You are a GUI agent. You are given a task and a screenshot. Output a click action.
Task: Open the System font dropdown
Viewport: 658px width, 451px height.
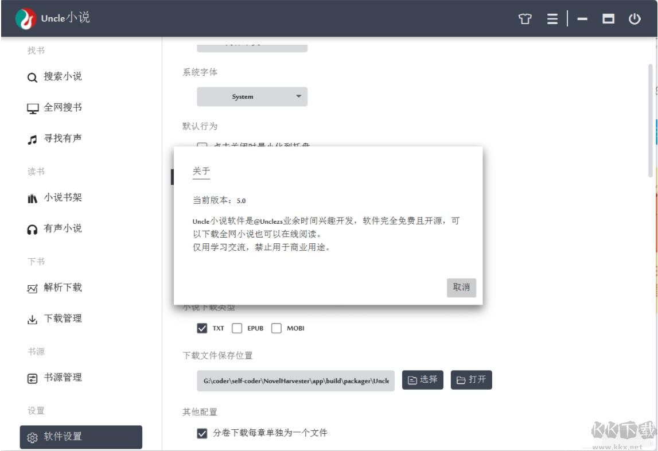252,96
